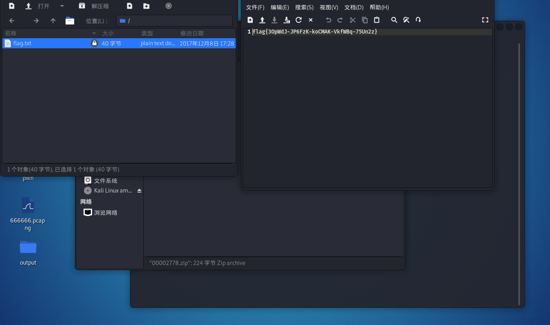Click the save as icon in editor
The image size is (550, 325).
click(x=287, y=20)
